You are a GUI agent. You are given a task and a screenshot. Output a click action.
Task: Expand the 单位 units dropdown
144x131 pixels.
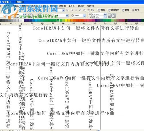(67, 16)
